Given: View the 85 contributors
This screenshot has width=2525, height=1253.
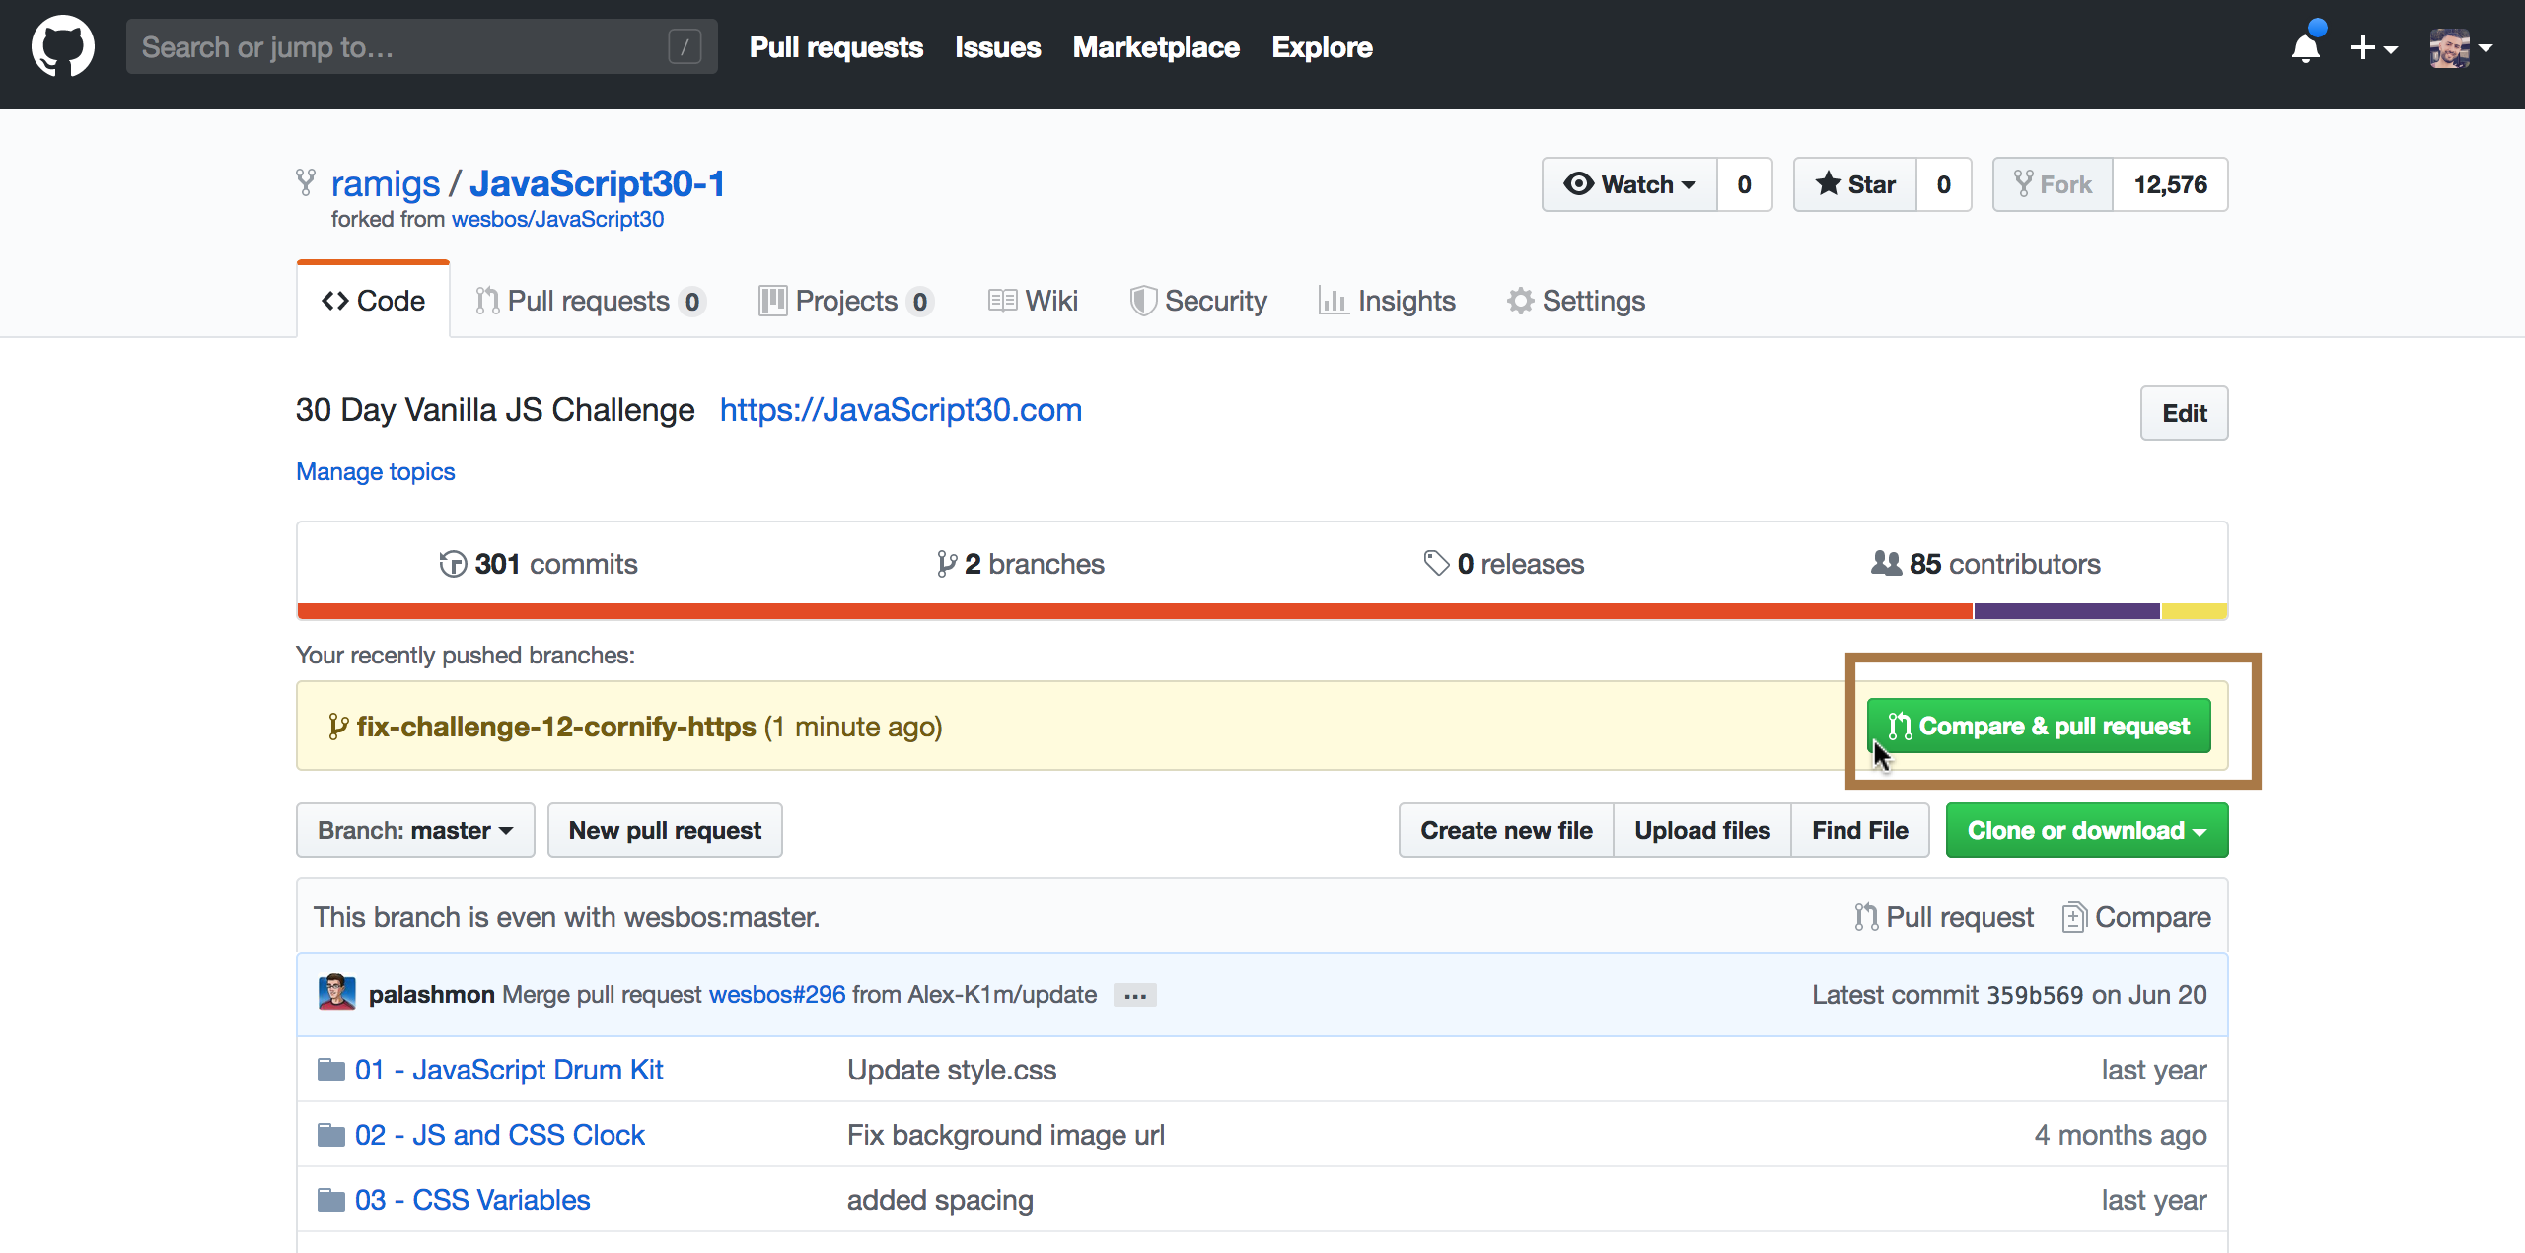Looking at the screenshot, I should pyautogui.click(x=1985, y=564).
